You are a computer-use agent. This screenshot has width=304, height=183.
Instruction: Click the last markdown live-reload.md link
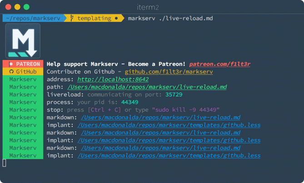tap(160, 148)
